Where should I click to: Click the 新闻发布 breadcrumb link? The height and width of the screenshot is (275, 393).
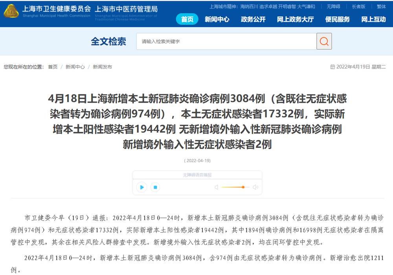102,67
